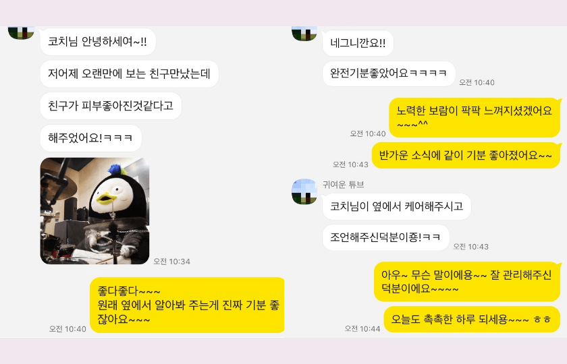The height and width of the screenshot is (364, 567).
Task: Tap the 코치님 안녕하세여~!! message bubble
Action: point(98,42)
